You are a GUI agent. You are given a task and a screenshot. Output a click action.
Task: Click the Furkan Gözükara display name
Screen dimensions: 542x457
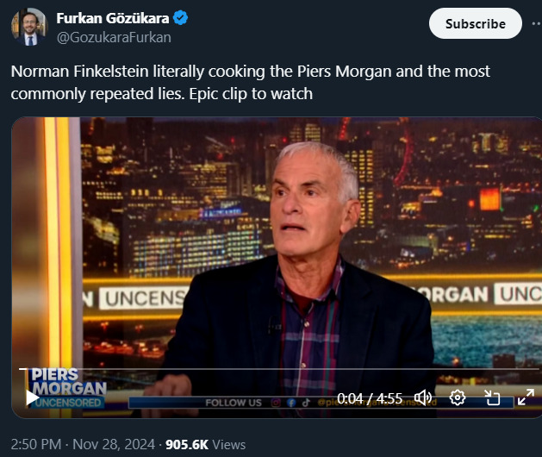(113, 18)
